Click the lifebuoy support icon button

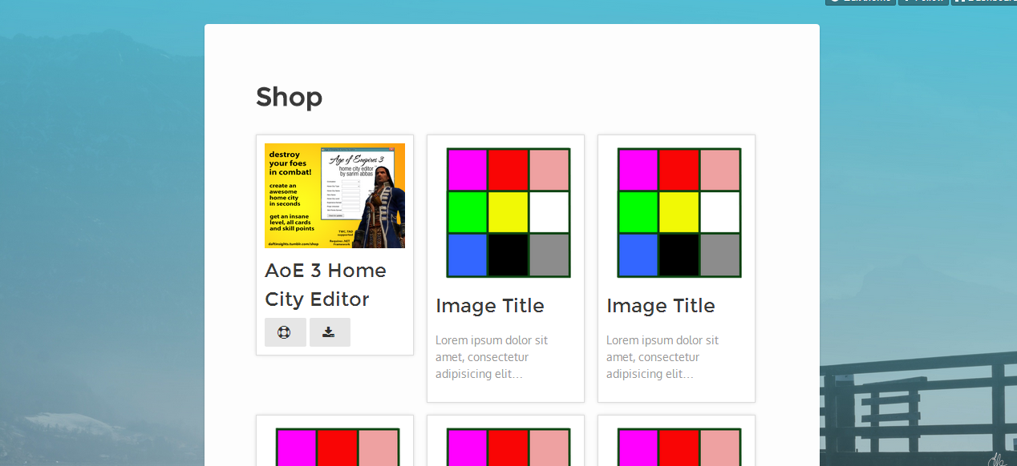click(x=285, y=332)
